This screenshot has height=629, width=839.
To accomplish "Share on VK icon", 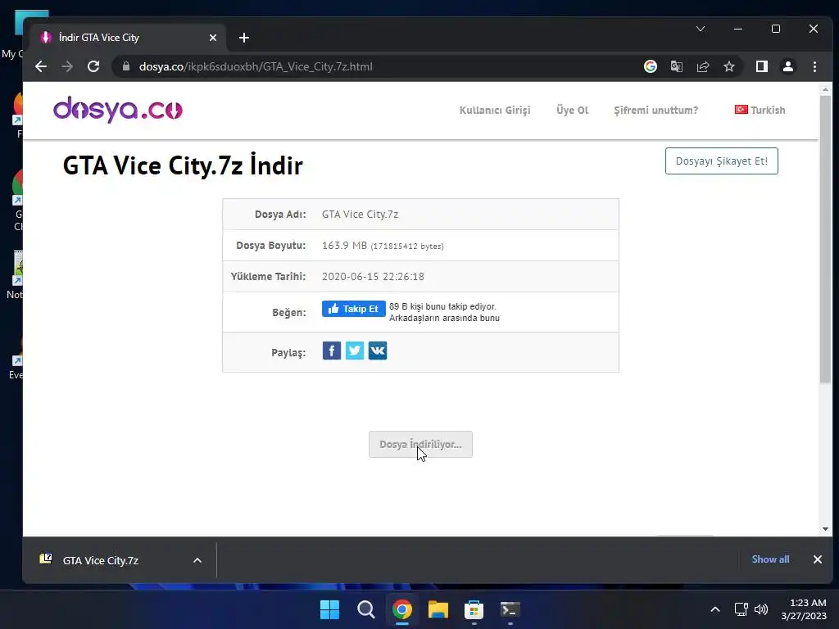I will coord(378,351).
